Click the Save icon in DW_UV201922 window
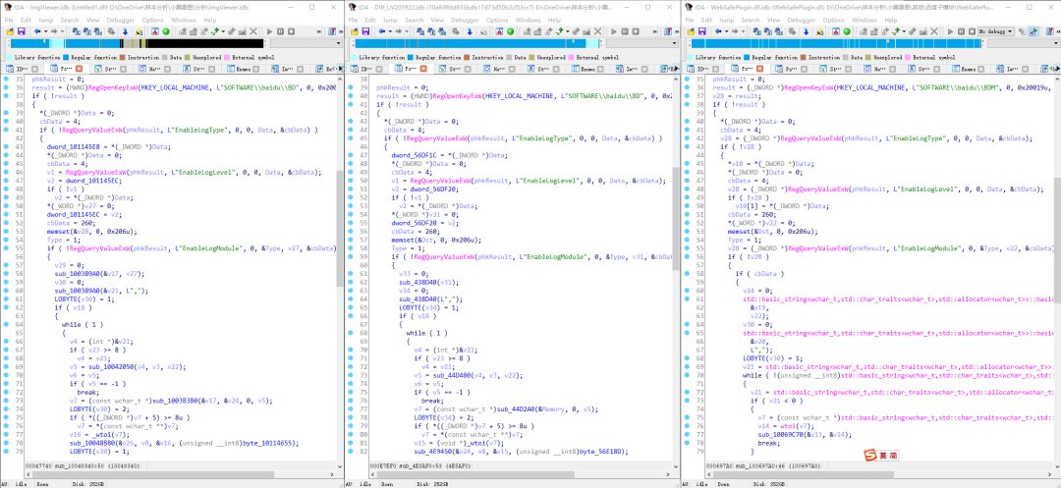The image size is (1061, 488). click(x=365, y=31)
